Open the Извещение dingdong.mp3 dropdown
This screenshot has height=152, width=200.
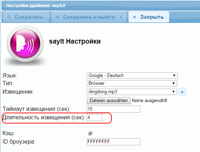132,92
